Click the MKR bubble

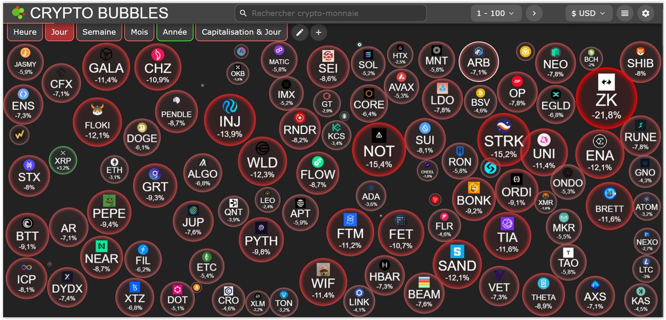pos(564,227)
